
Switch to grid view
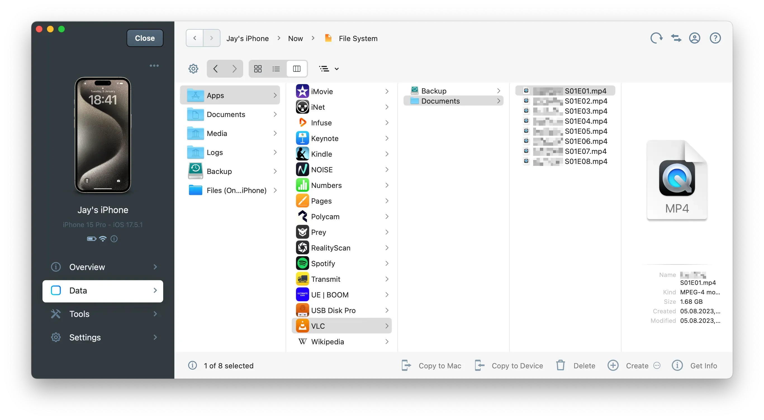(x=258, y=68)
